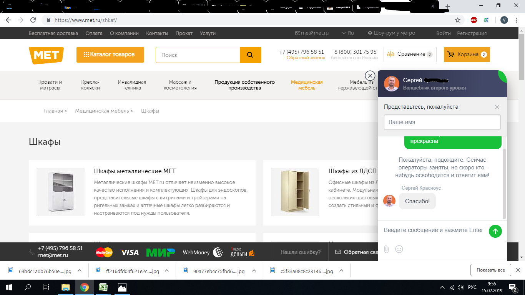Expand options for 69bdc1a0b76b50e download
Image resolution: width=525 pixels, height=295 pixels.
pyautogui.click(x=80, y=270)
